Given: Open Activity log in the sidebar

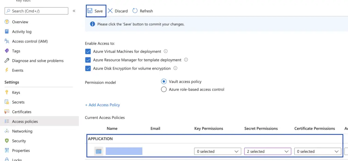Looking at the screenshot, I should click(x=22, y=32).
